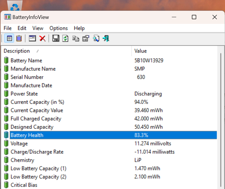The height and width of the screenshot is (189, 225).
Task: Click the -11.014 milliwatts value
Action: pyautogui.click(x=155, y=152)
